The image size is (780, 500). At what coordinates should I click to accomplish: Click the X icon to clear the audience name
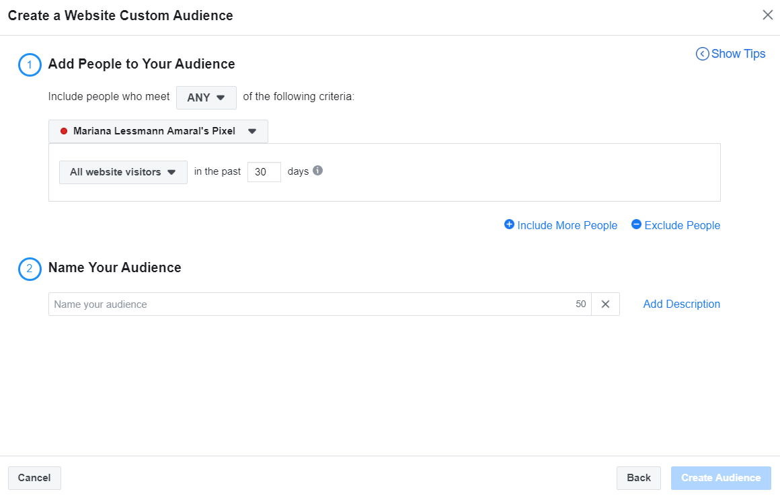604,304
